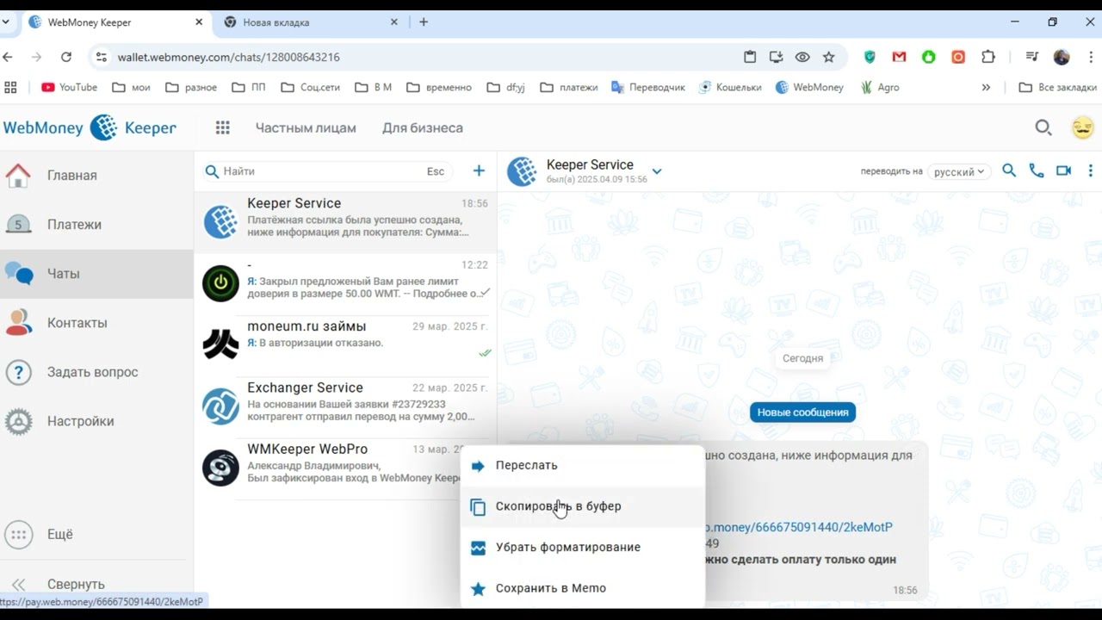This screenshot has width=1102, height=620.
Task: Search within the chat conversation
Action: pos(1009,170)
